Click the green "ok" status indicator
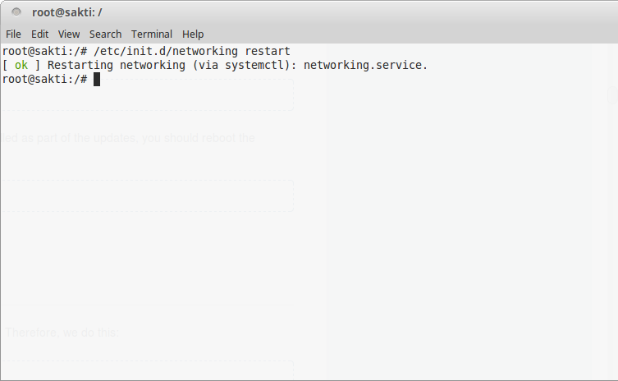Viewport: 618px width, 381px height. (21, 65)
